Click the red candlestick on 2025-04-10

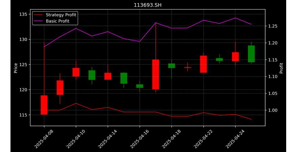pyautogui.click(x=76, y=72)
